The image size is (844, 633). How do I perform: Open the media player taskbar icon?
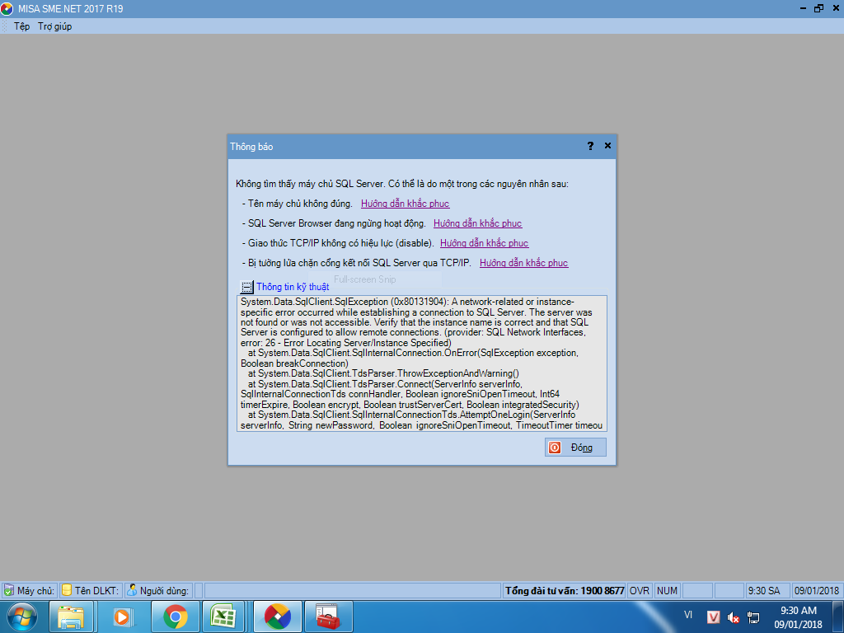122,617
